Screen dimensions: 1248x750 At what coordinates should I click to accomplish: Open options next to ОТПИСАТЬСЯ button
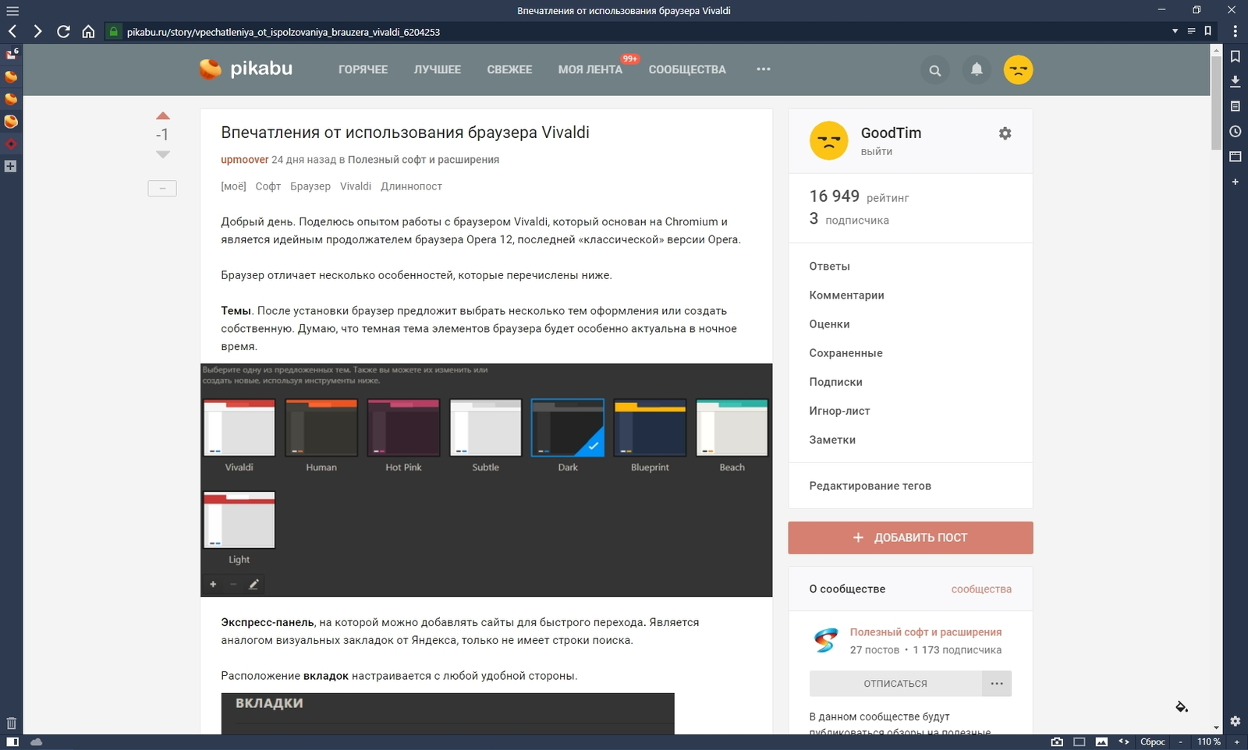[x=996, y=684]
